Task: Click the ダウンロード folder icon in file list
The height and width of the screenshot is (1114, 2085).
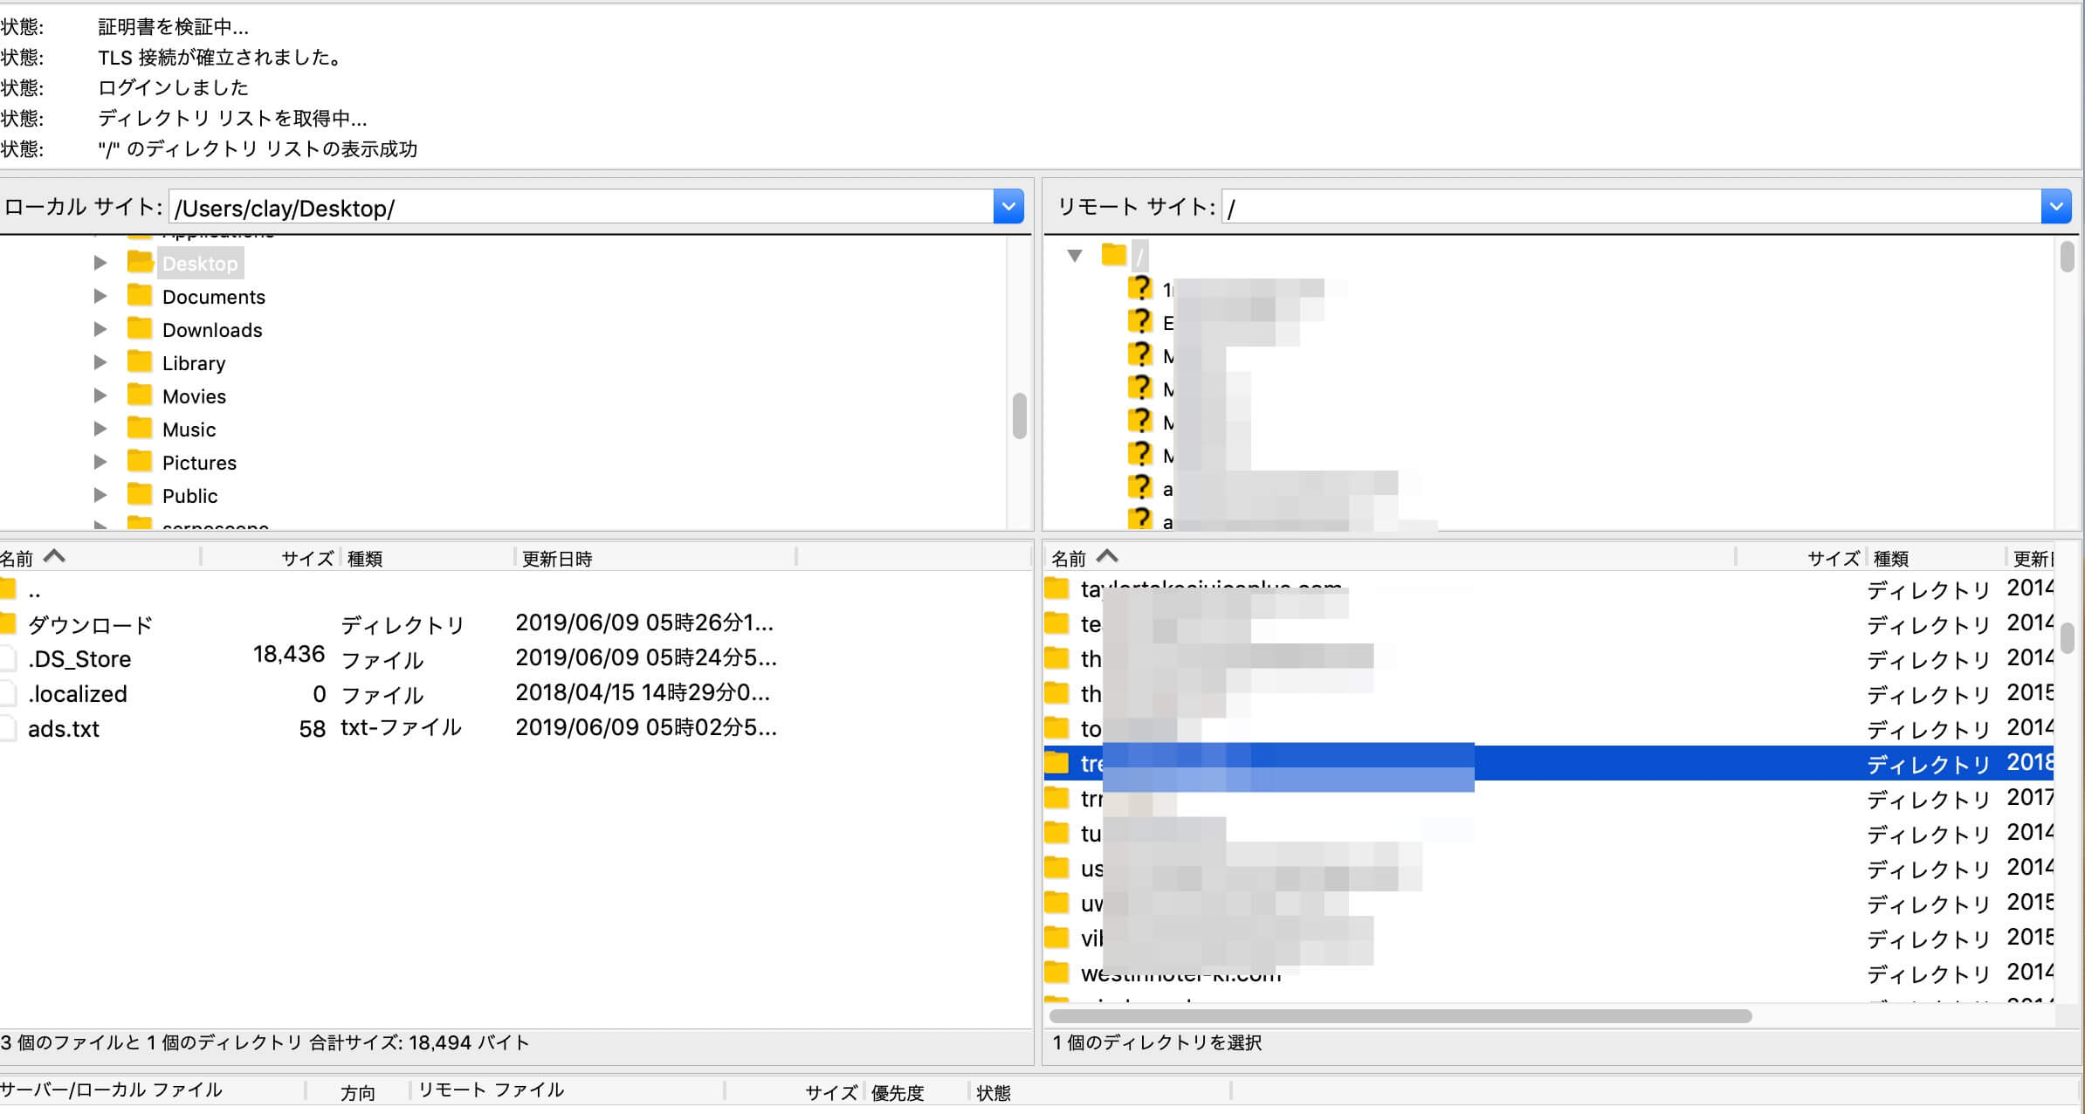Action: pyautogui.click(x=9, y=624)
